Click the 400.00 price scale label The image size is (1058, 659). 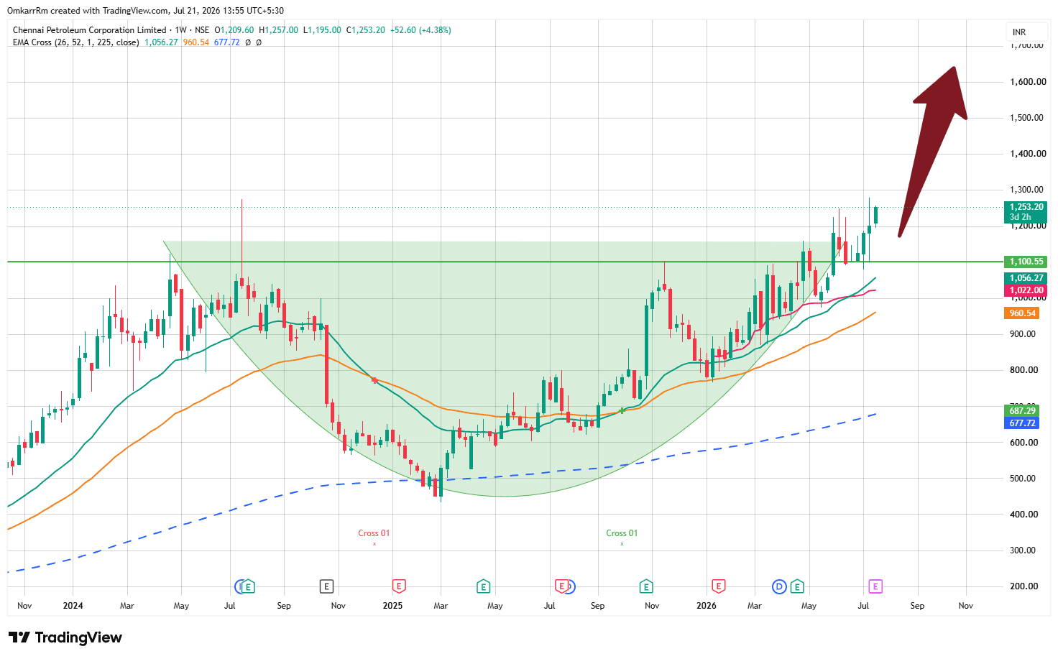[1023, 515]
